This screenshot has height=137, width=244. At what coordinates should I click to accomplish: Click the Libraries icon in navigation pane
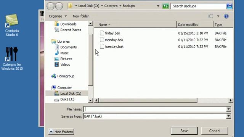click(53, 41)
